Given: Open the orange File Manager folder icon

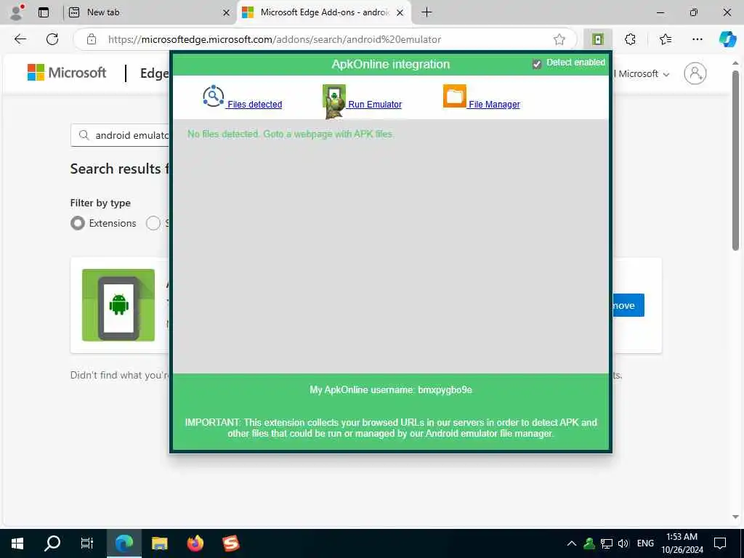Looking at the screenshot, I should (455, 97).
